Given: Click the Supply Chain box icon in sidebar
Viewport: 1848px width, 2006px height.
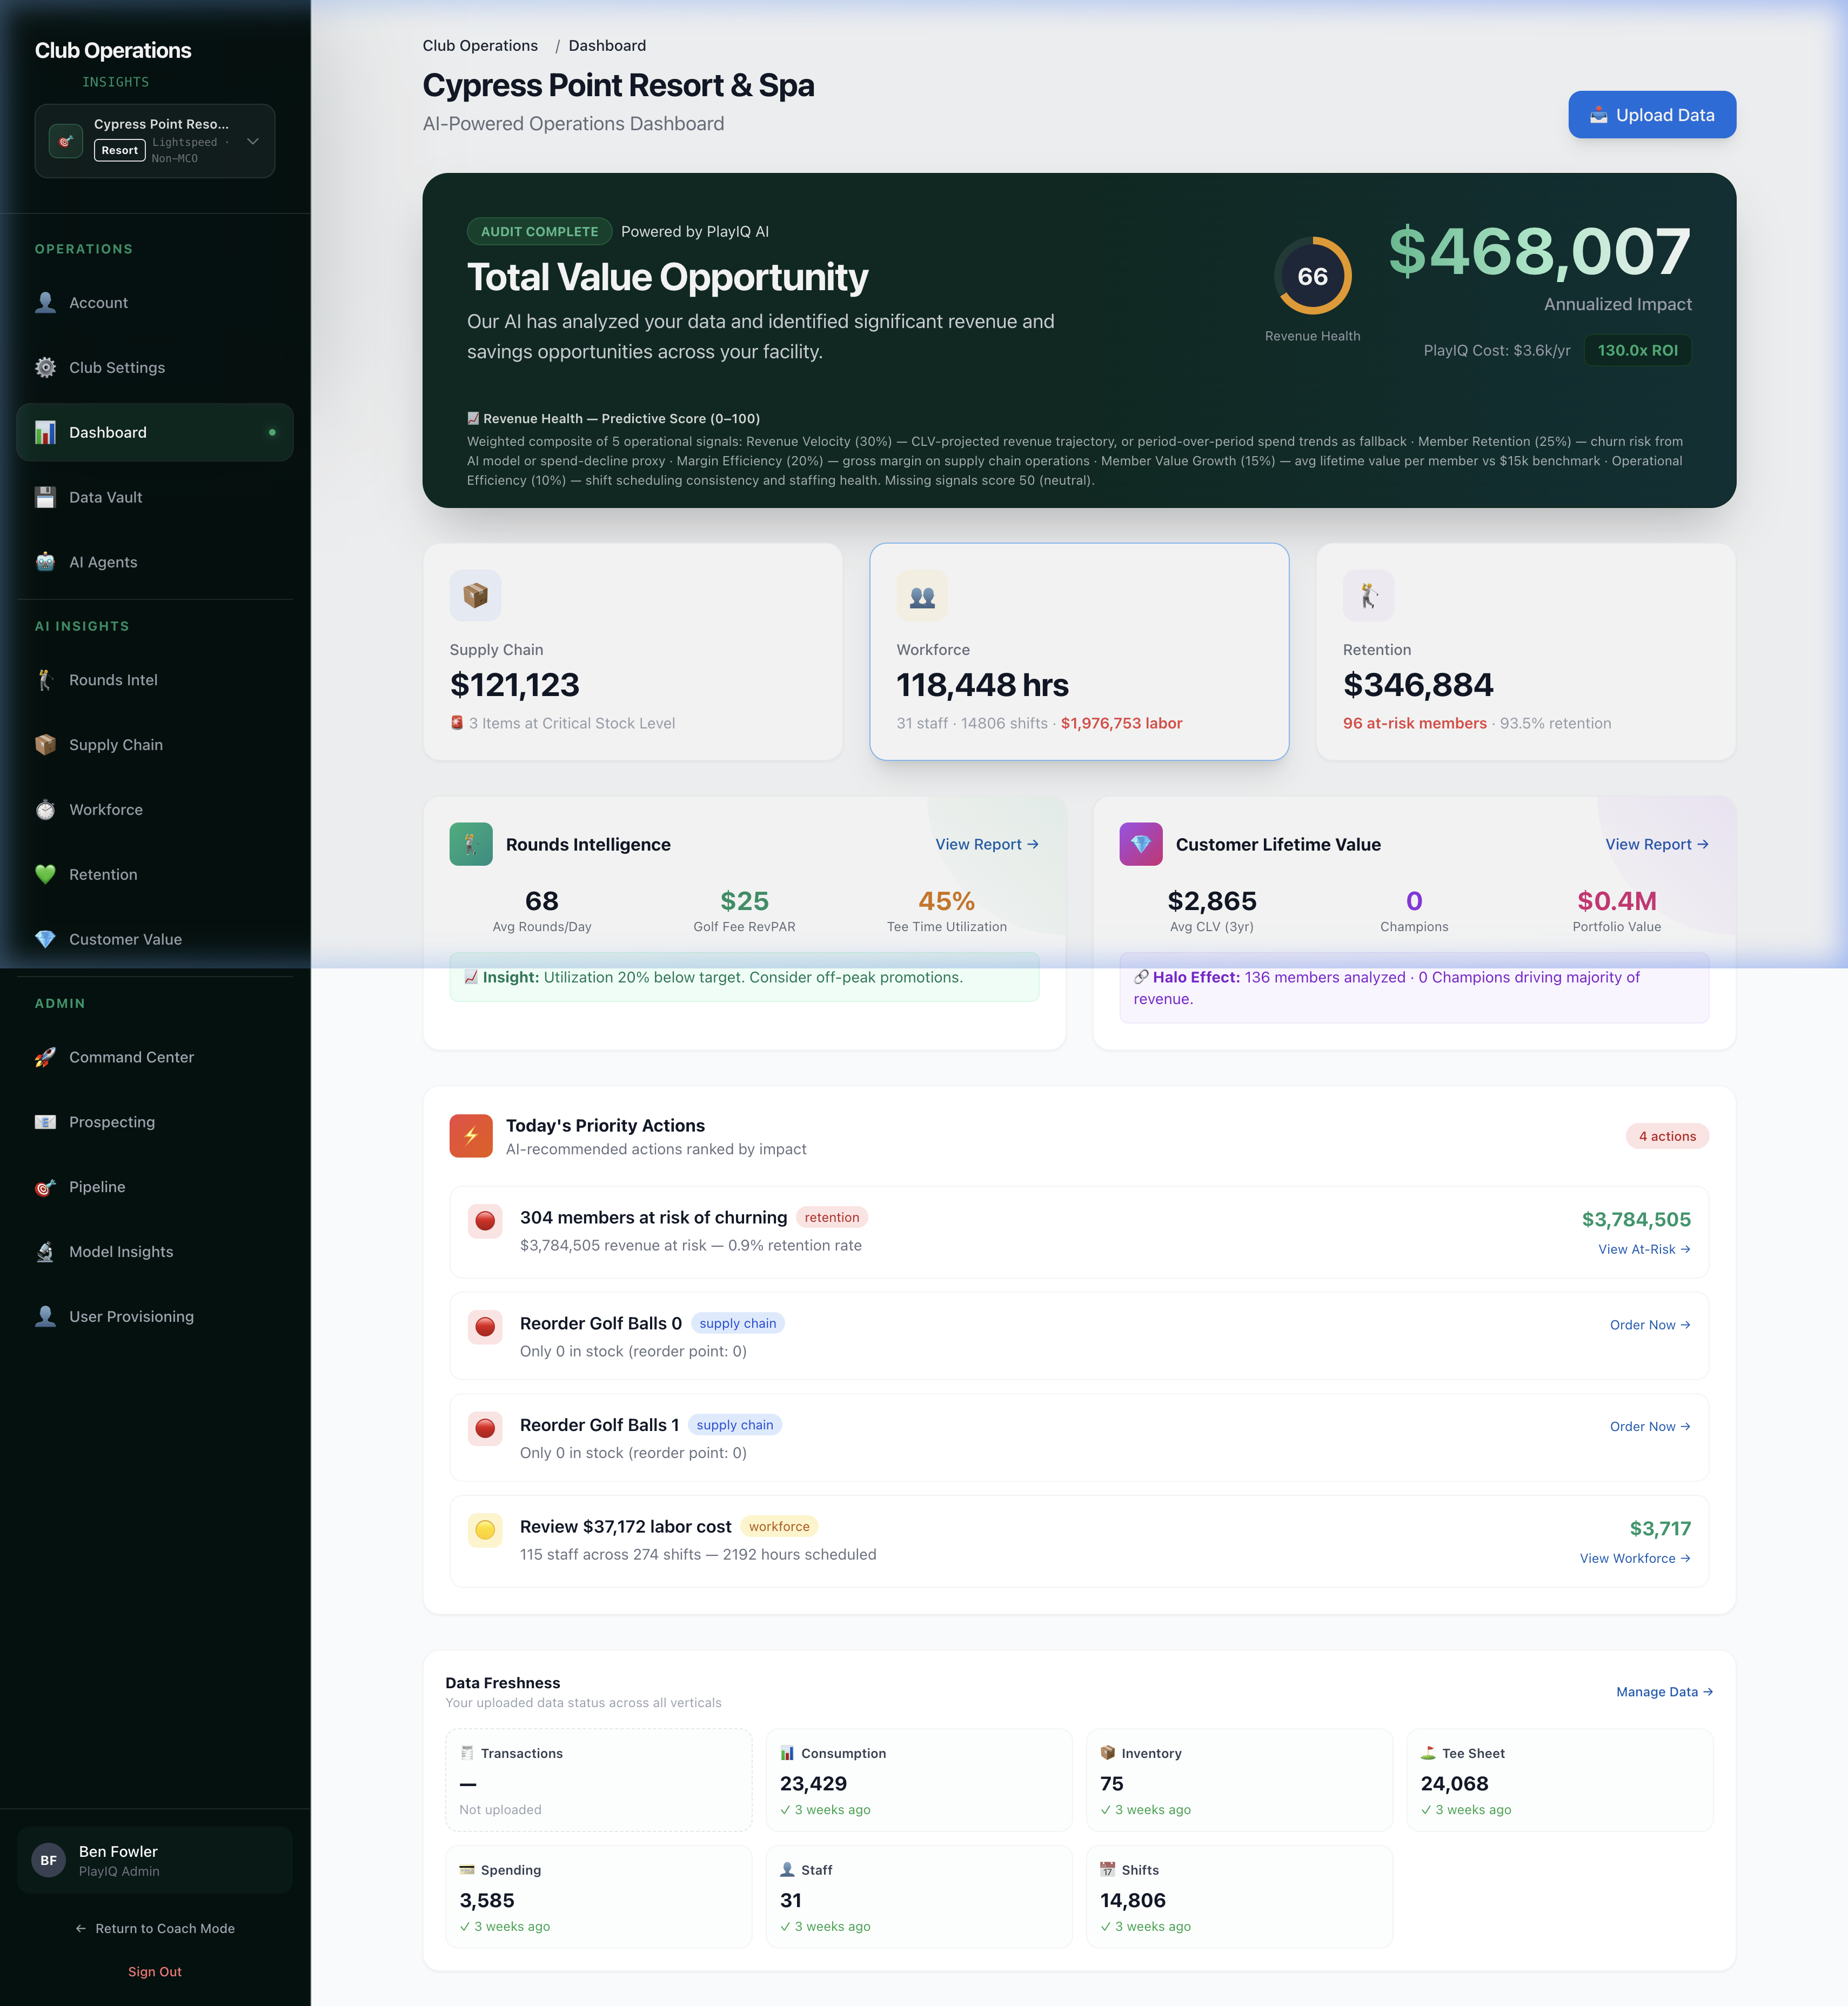Looking at the screenshot, I should click(x=45, y=745).
